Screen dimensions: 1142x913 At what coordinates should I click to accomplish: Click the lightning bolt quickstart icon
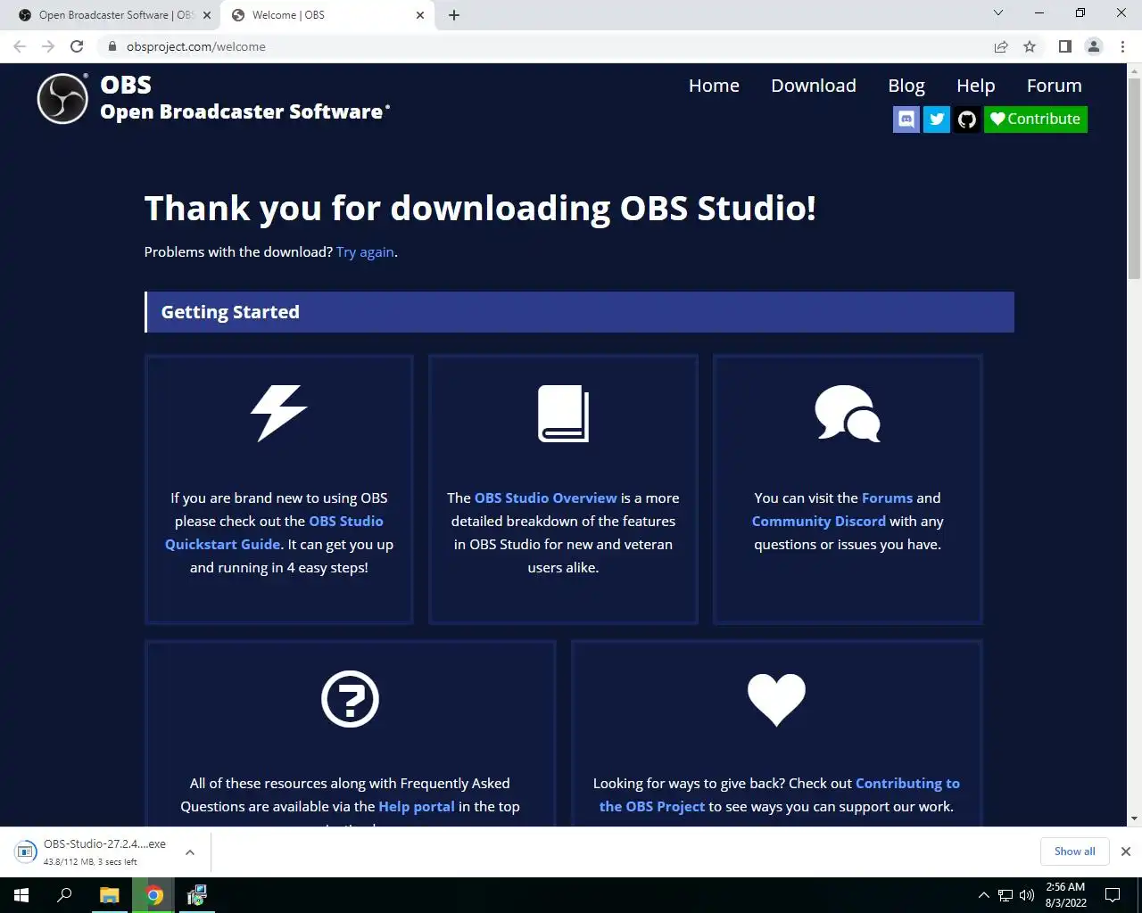coord(279,413)
